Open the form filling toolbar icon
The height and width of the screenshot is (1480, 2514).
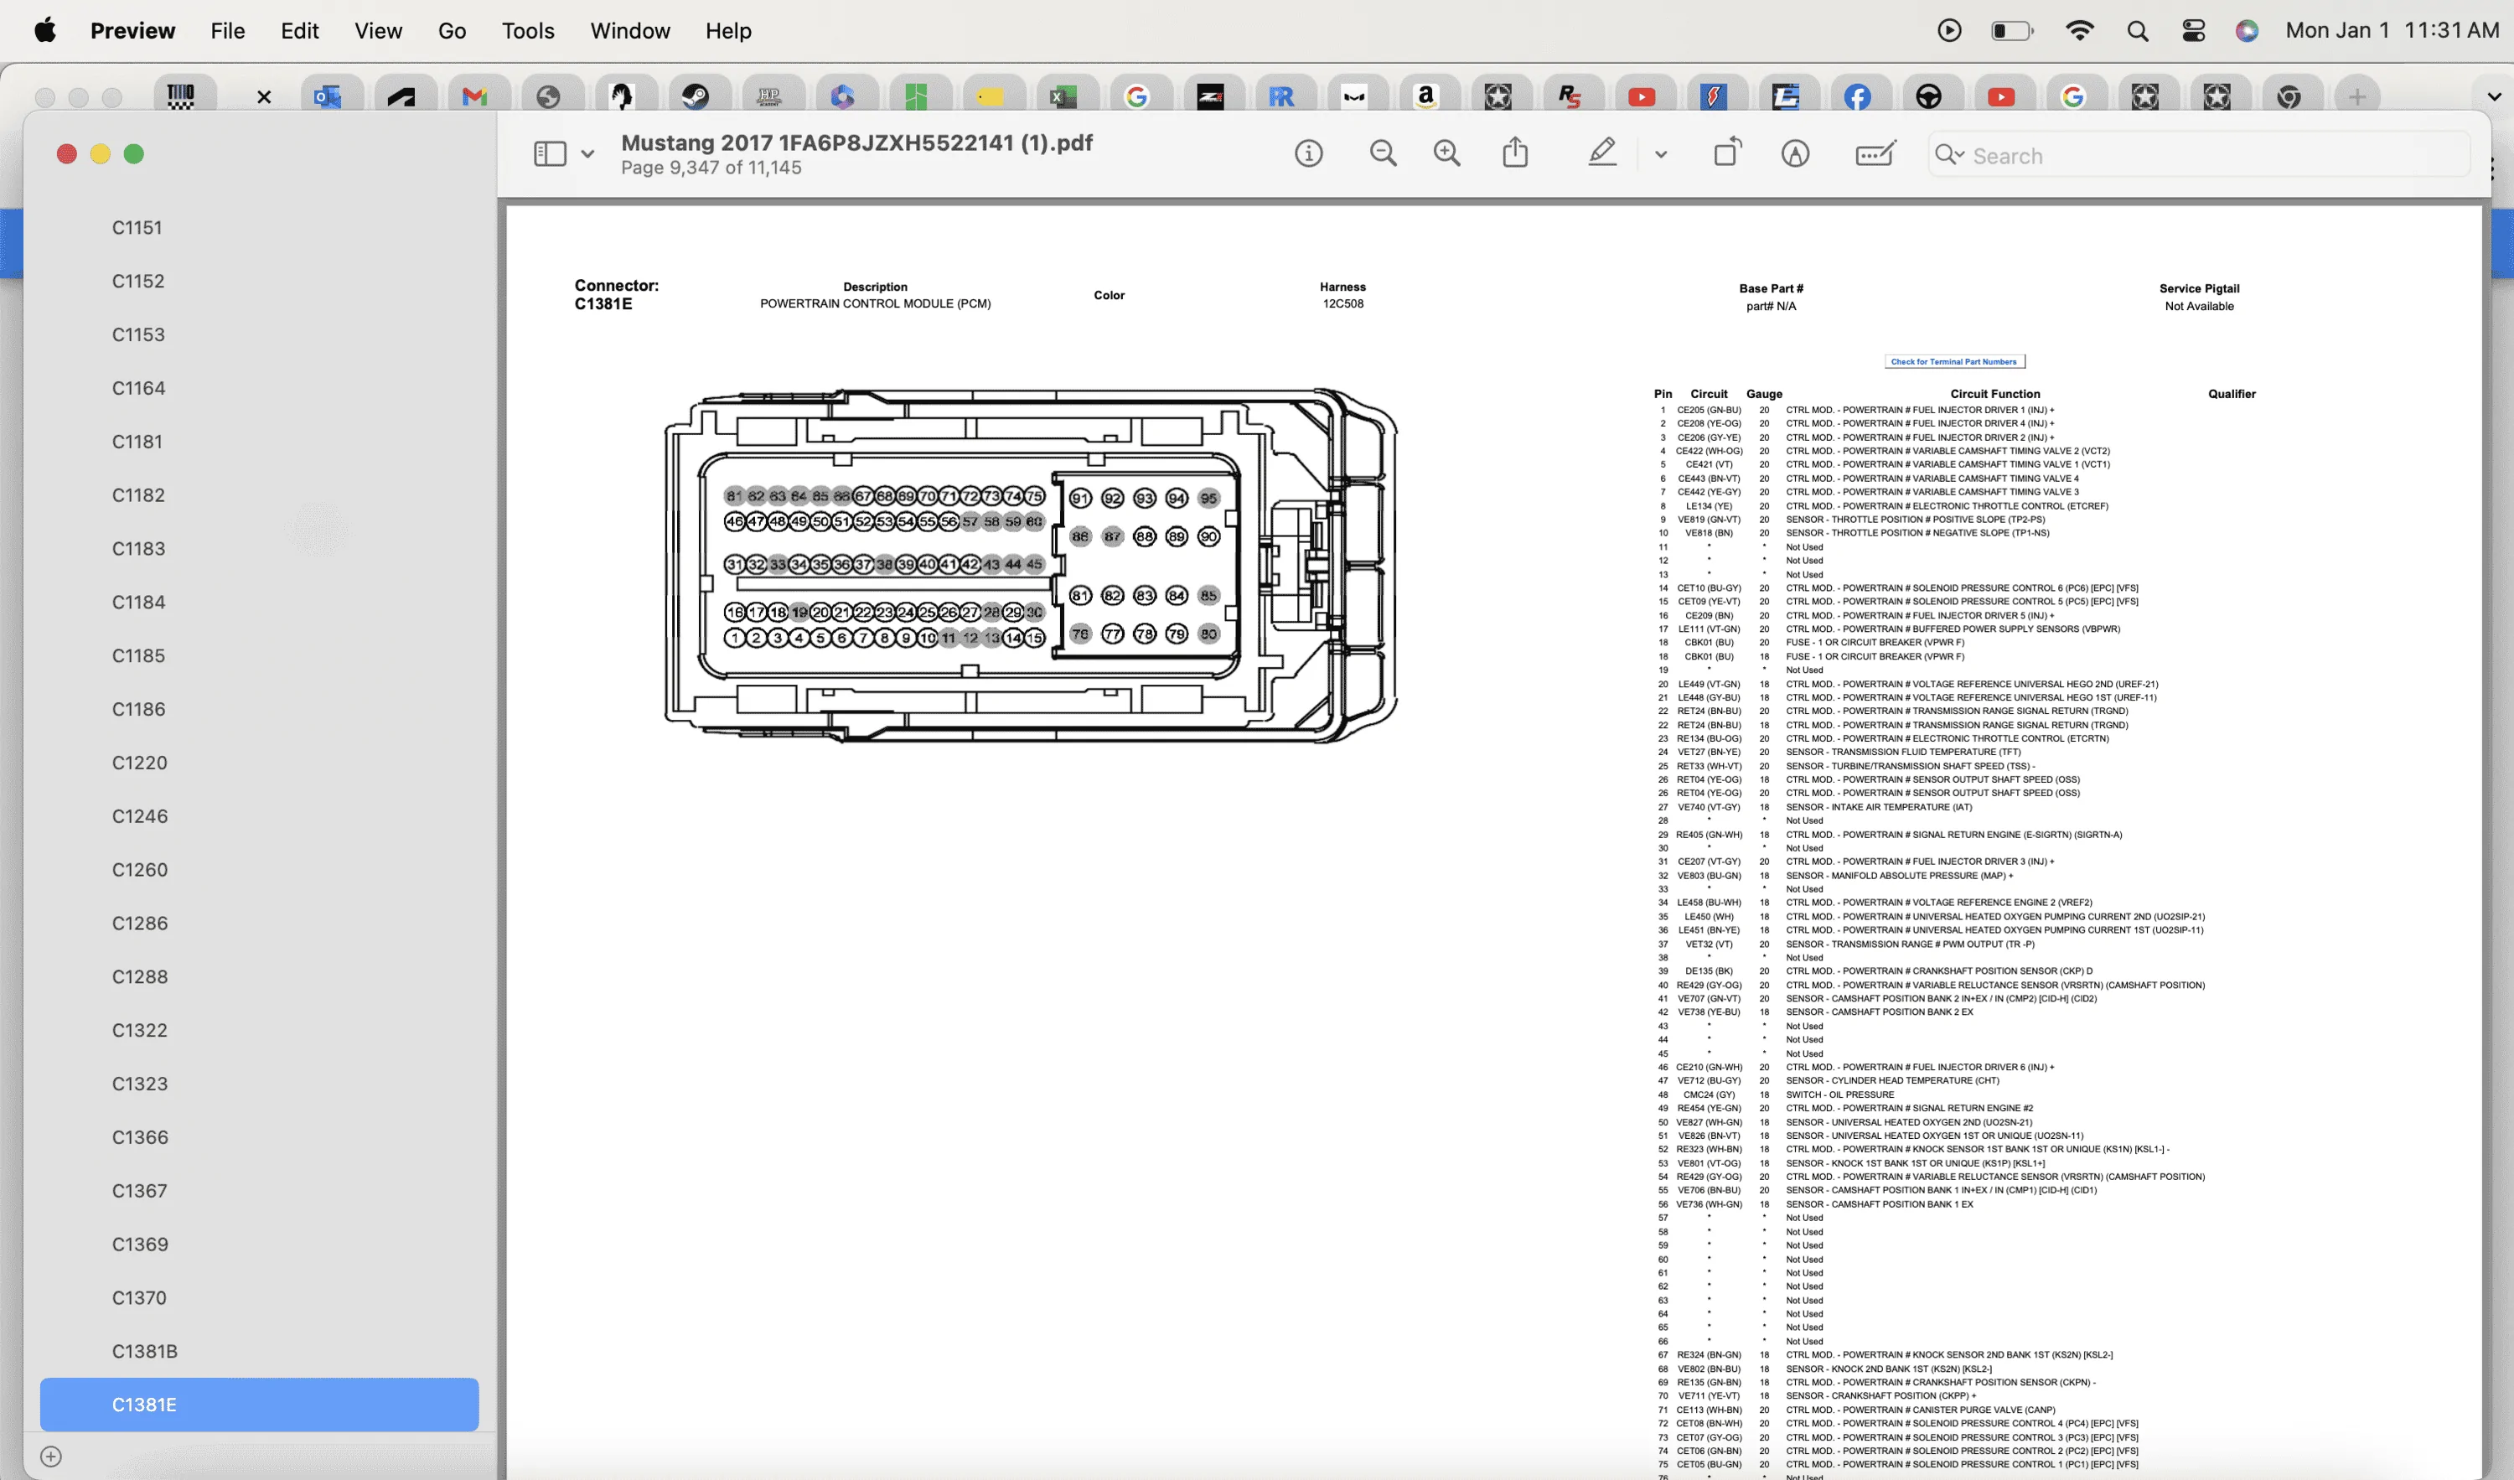point(1875,153)
